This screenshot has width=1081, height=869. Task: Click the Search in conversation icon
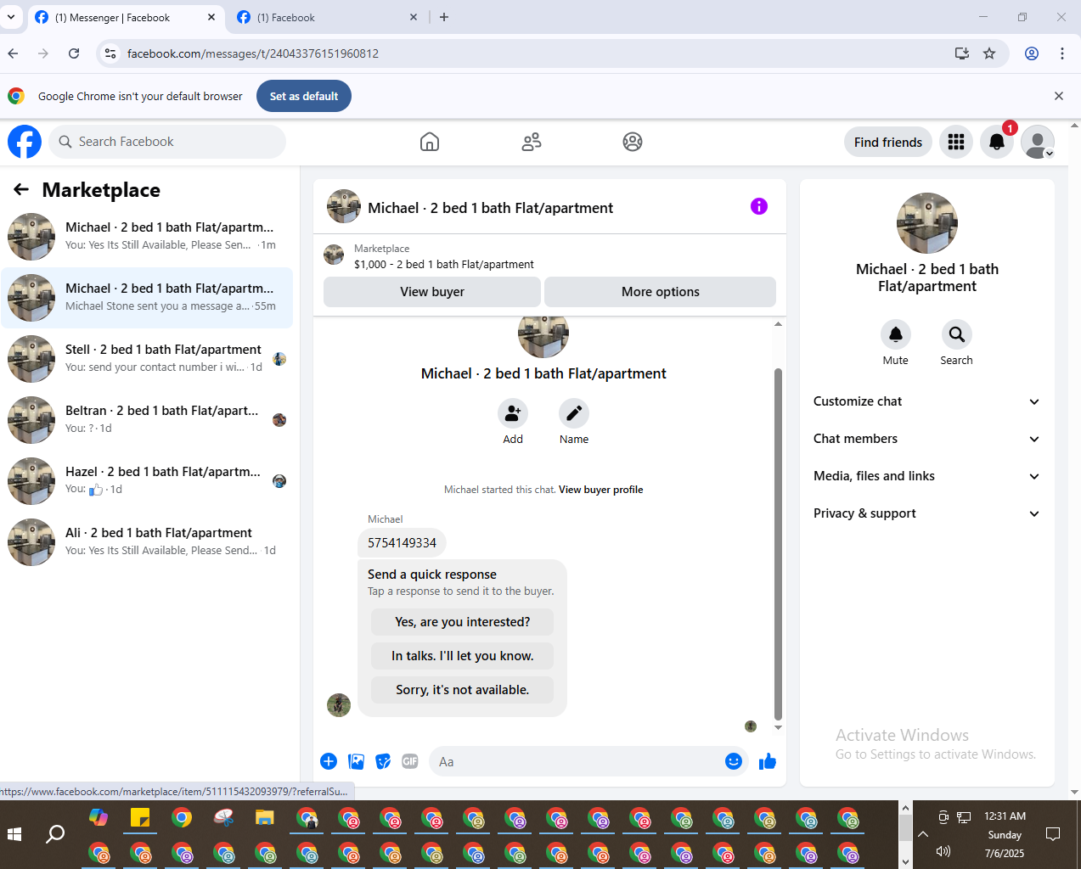pyautogui.click(x=957, y=334)
